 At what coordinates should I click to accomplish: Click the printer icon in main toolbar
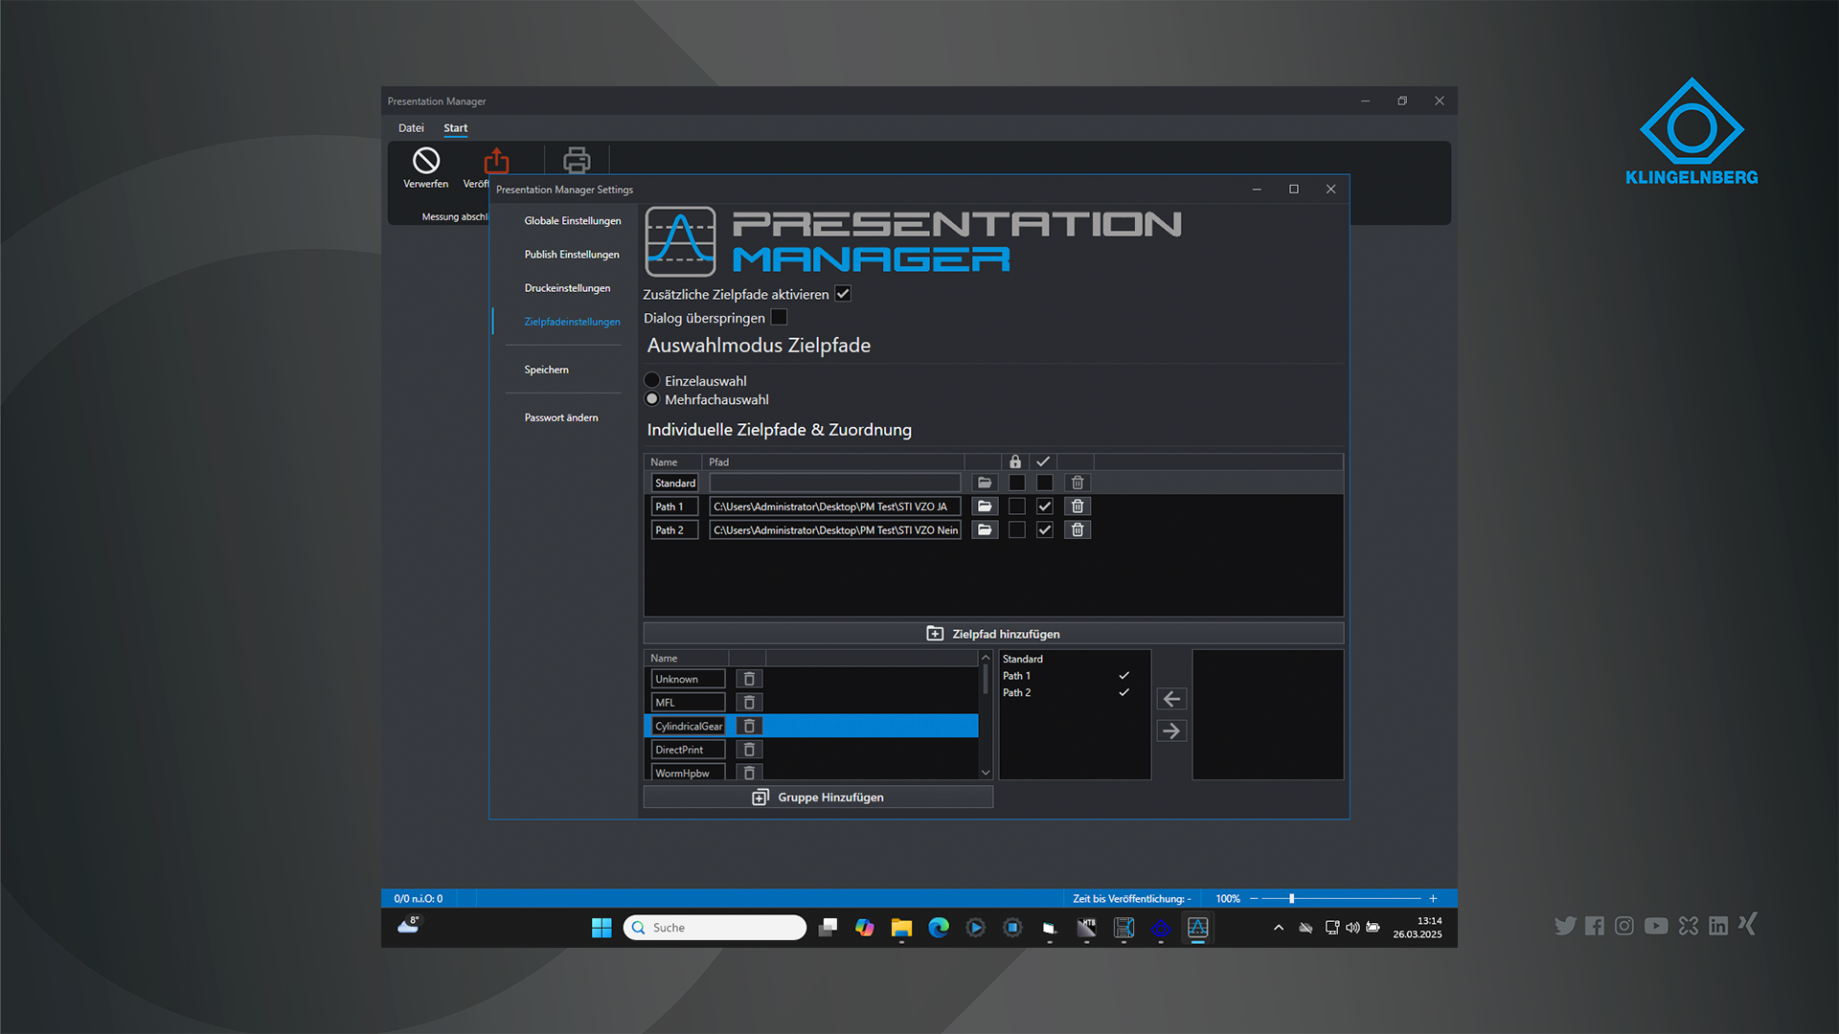click(577, 160)
